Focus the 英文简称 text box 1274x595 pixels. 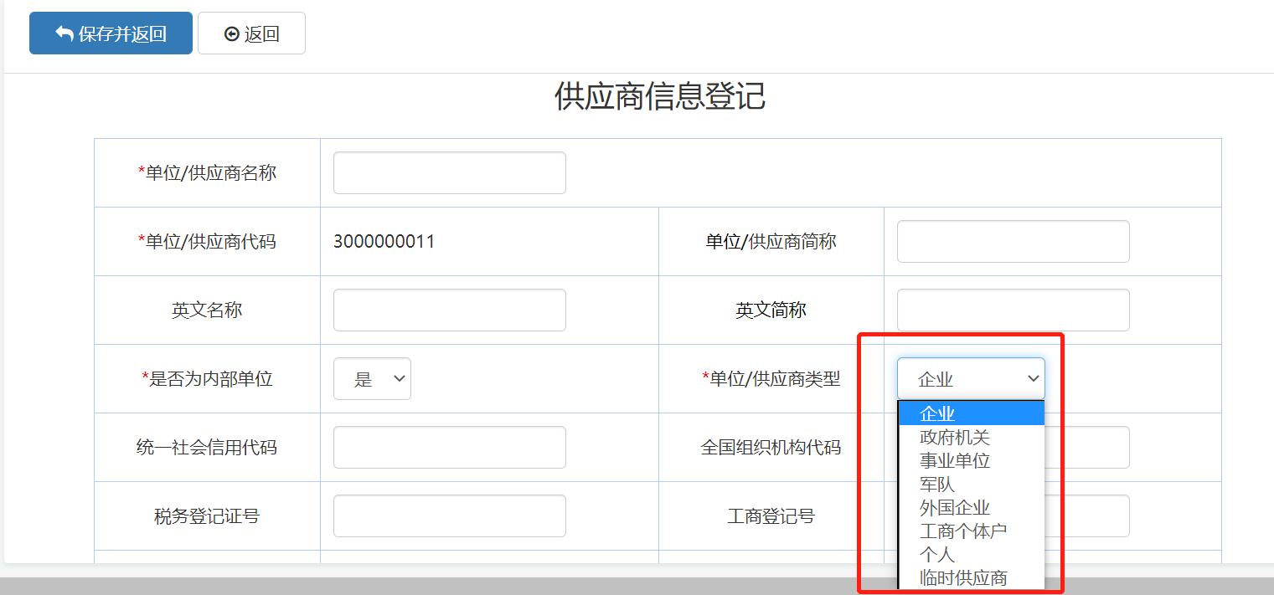(1013, 310)
